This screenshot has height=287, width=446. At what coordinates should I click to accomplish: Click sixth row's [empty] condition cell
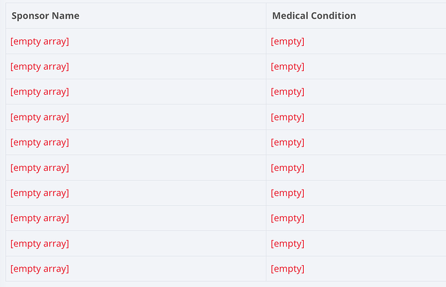[x=288, y=168]
